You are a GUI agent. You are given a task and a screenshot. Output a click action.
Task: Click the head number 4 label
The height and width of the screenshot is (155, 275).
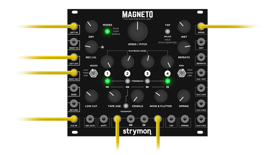click(x=168, y=73)
